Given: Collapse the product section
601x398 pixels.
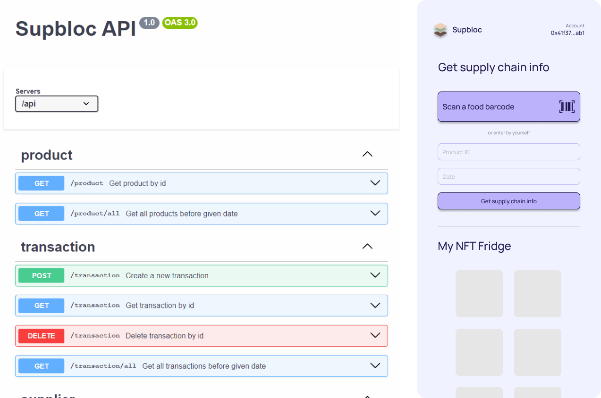Looking at the screenshot, I should click(x=367, y=155).
